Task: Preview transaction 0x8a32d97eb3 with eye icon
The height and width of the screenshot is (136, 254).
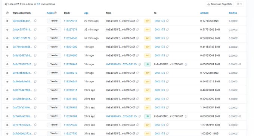Action: pyautogui.click(x=7, y=56)
